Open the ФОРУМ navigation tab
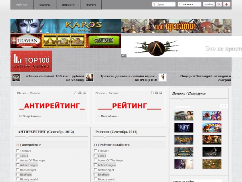Image resolution: width=242 pixels, height=182 pixels. point(91,5)
